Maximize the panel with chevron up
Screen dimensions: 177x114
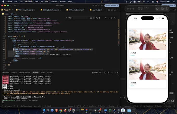[x=115, y=73]
